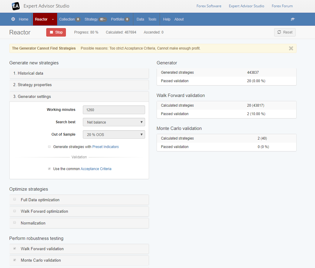The image size is (315, 268).
Task: Collapse the Generator settings section
Action: (x=79, y=97)
